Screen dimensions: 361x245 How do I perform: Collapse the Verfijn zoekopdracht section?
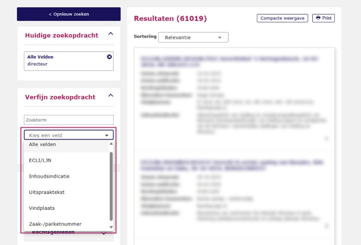[111, 96]
